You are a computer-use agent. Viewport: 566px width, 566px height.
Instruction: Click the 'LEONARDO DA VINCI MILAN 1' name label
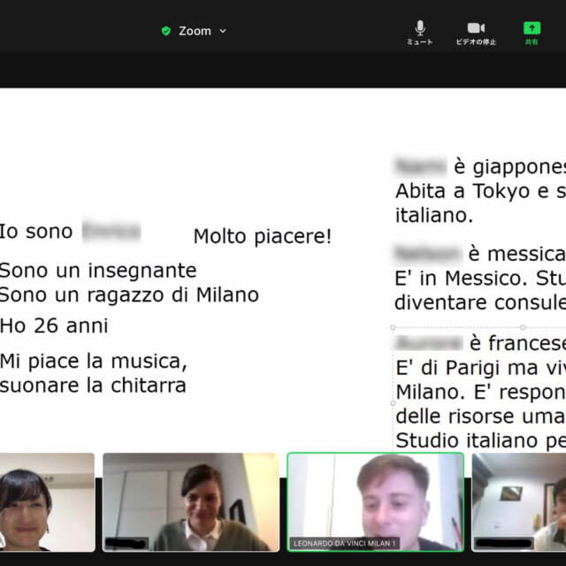pos(344,543)
